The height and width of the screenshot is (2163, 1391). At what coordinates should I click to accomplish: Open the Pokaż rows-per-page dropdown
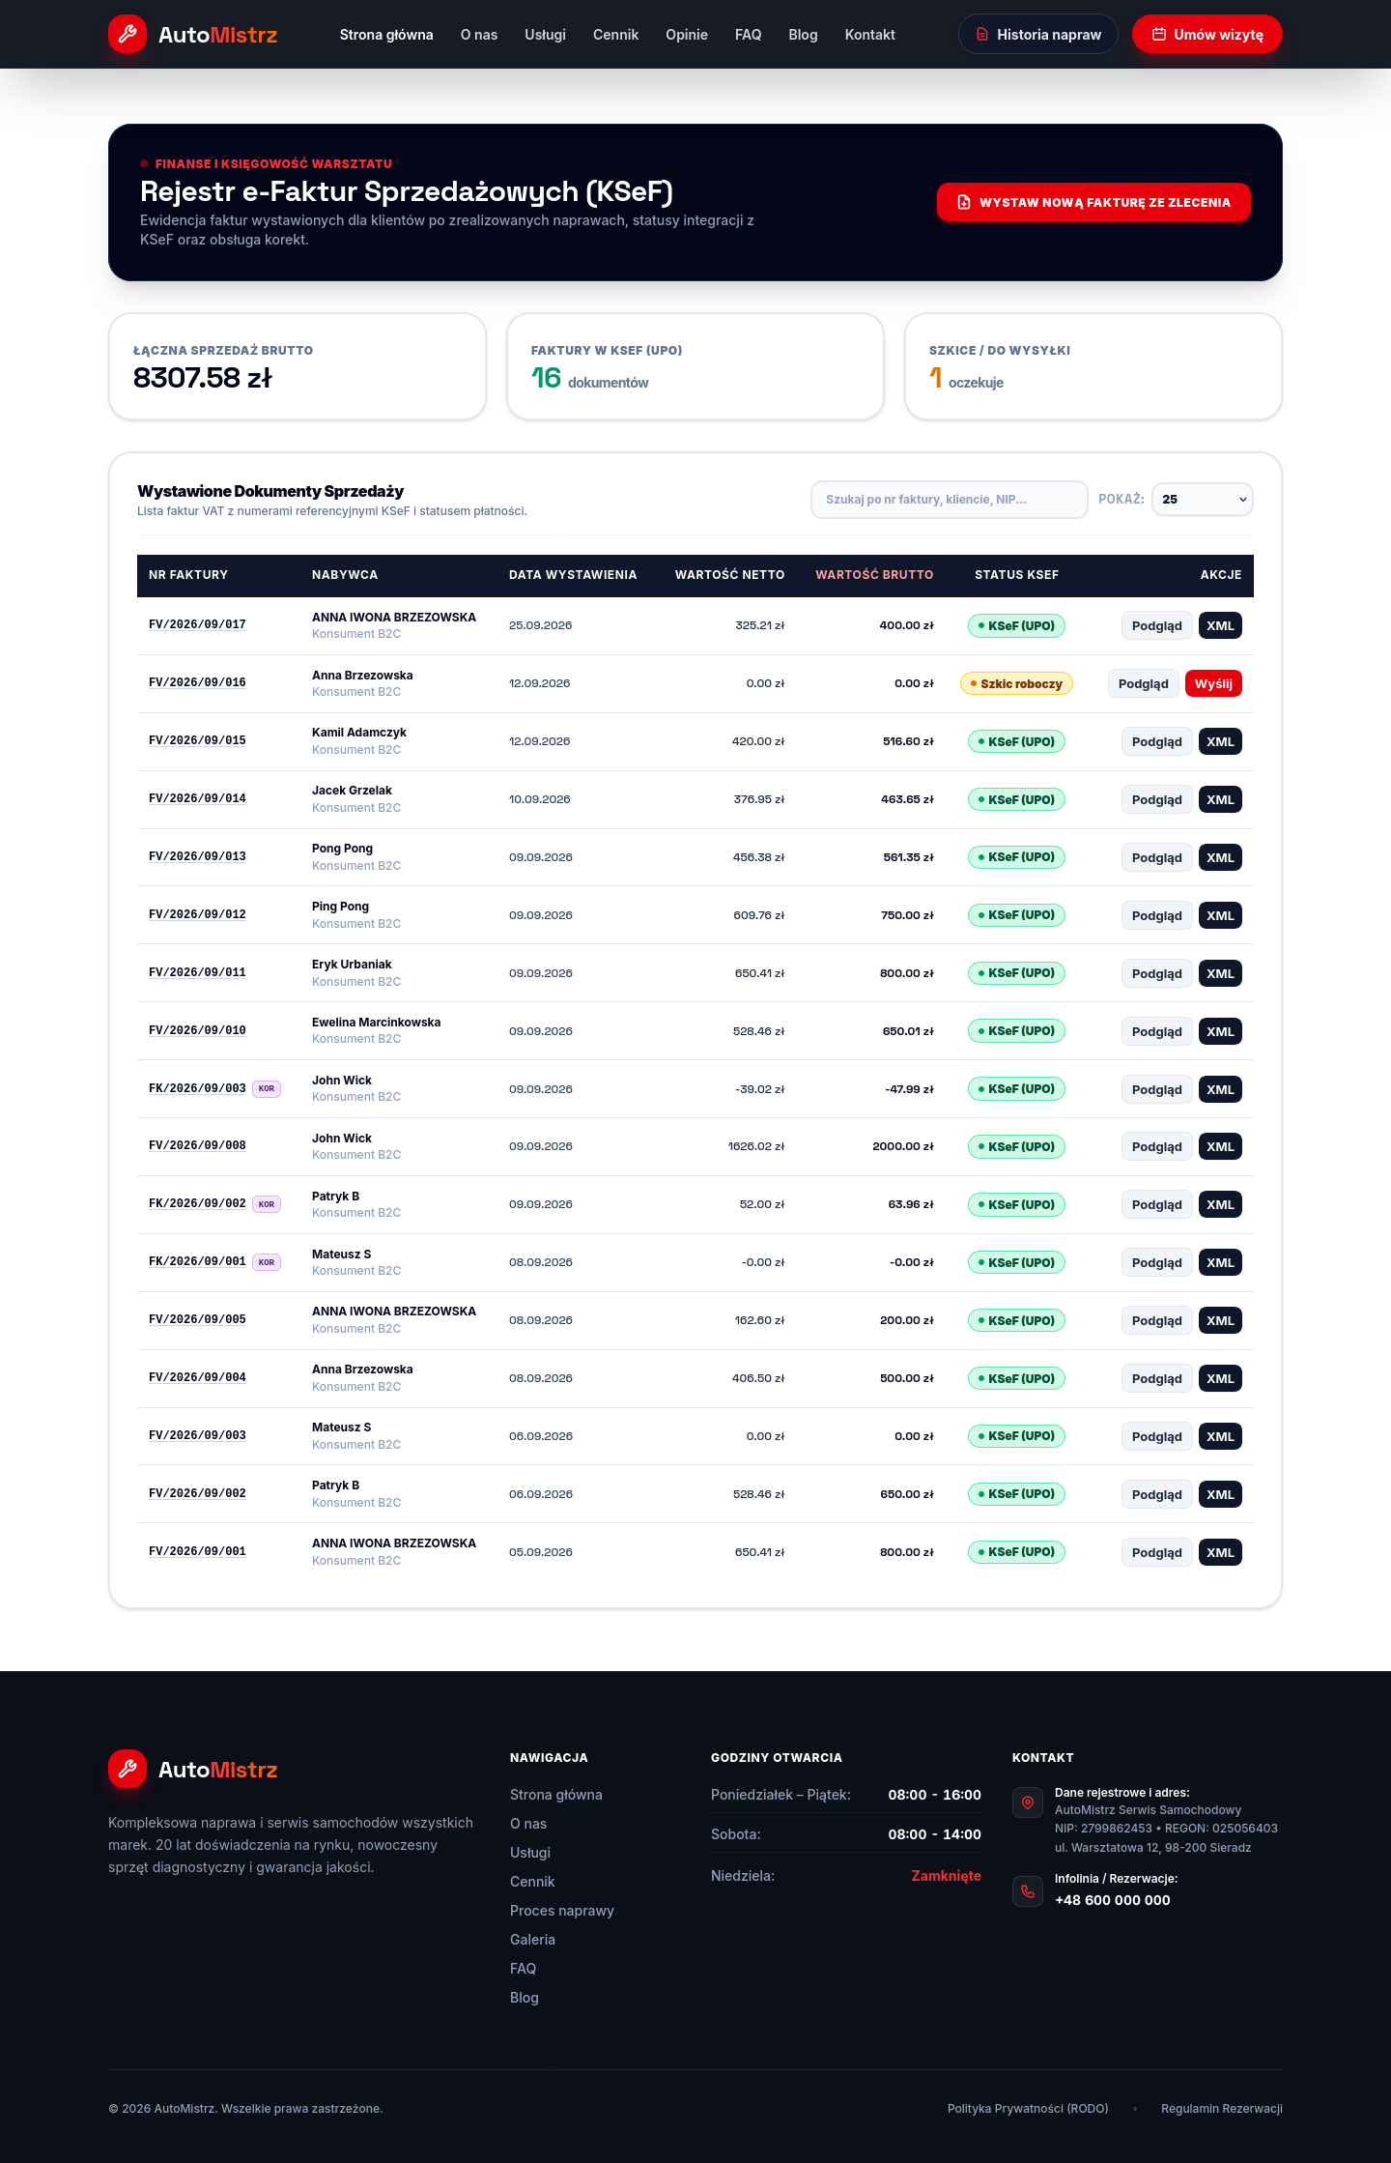click(1203, 500)
